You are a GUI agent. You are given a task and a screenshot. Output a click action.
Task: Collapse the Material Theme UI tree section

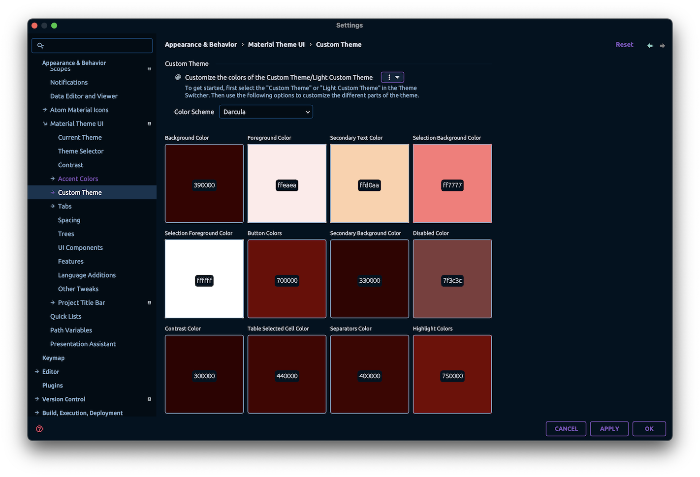45,123
